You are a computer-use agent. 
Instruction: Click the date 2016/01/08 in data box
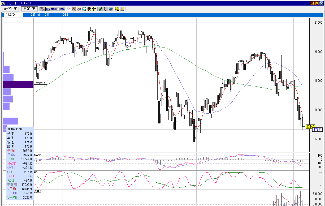tap(15, 129)
